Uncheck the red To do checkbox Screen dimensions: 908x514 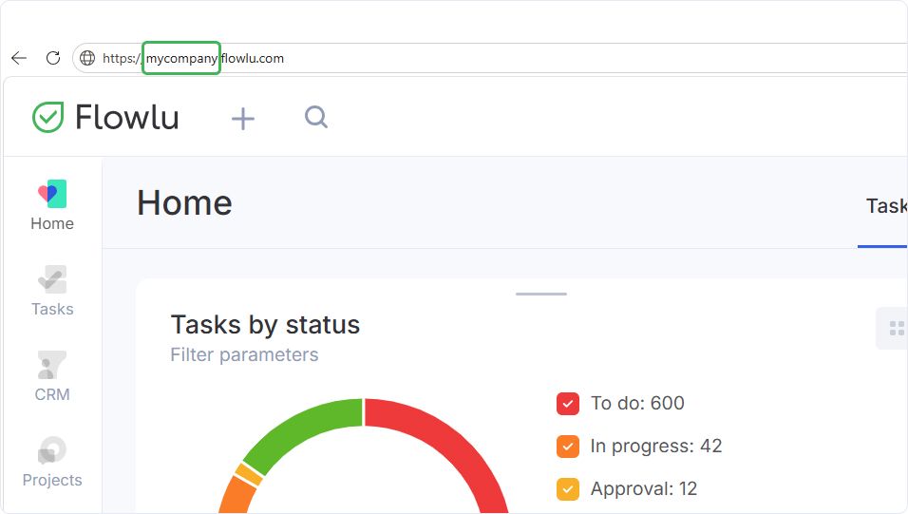click(568, 404)
